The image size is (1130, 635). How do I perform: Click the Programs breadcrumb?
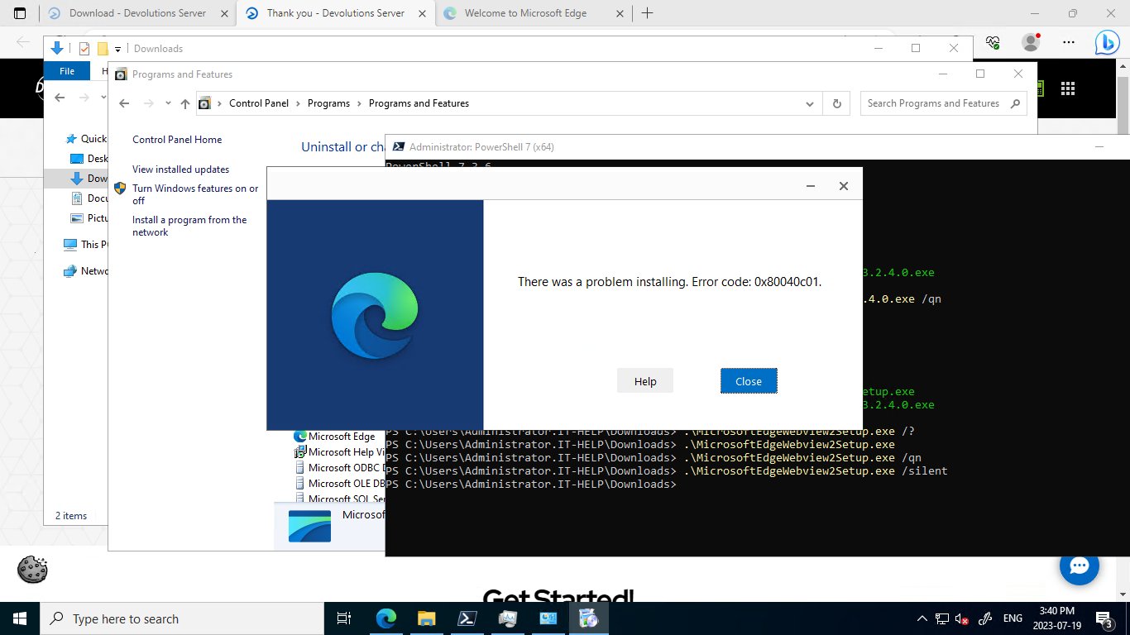328,103
